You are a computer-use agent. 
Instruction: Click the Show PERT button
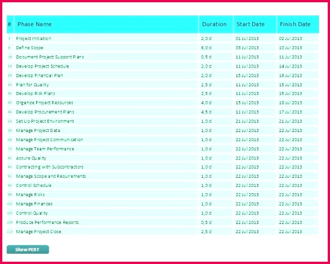tap(27, 250)
